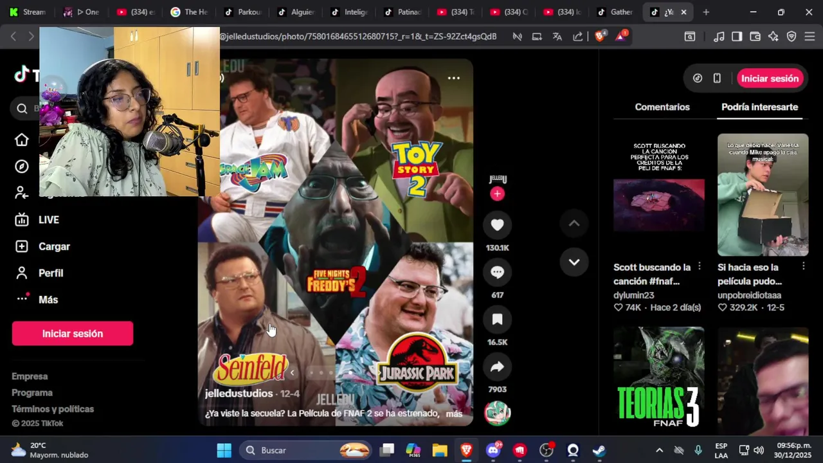Open the three-dots menu on the post
The width and height of the screenshot is (823, 463).
click(454, 78)
